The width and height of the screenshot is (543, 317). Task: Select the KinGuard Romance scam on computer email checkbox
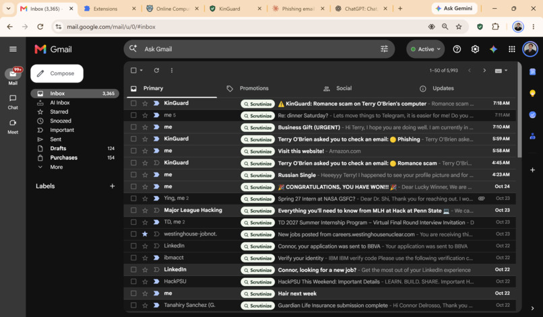point(133,103)
